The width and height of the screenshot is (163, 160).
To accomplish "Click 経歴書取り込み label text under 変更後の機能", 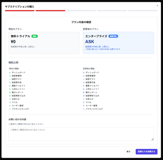I will click(x=92, y=96).
